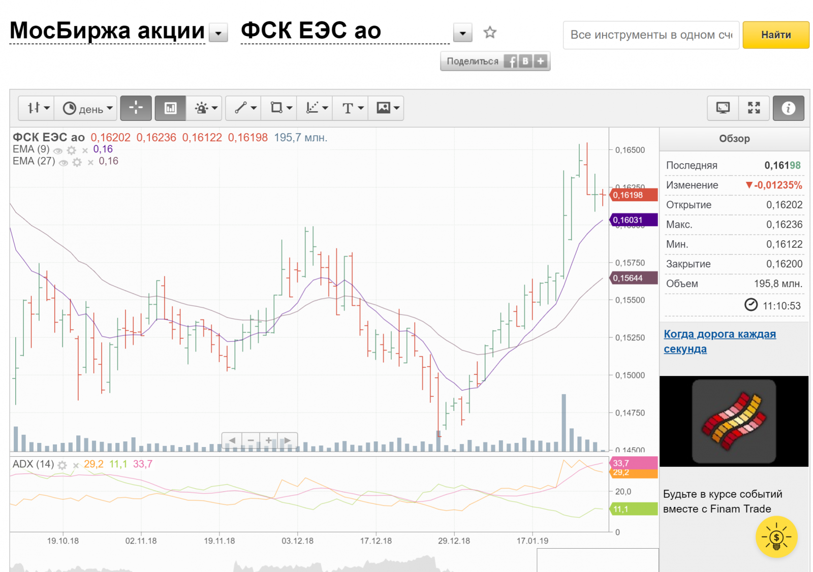Open the день timeframe dropdown
The image size is (813, 572).
(x=87, y=108)
